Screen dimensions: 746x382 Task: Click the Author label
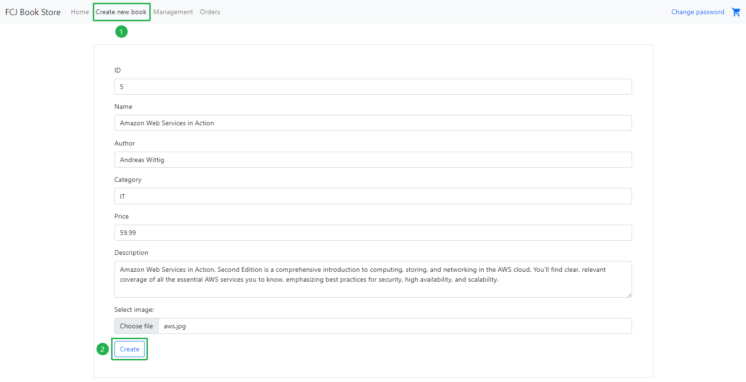pos(125,143)
